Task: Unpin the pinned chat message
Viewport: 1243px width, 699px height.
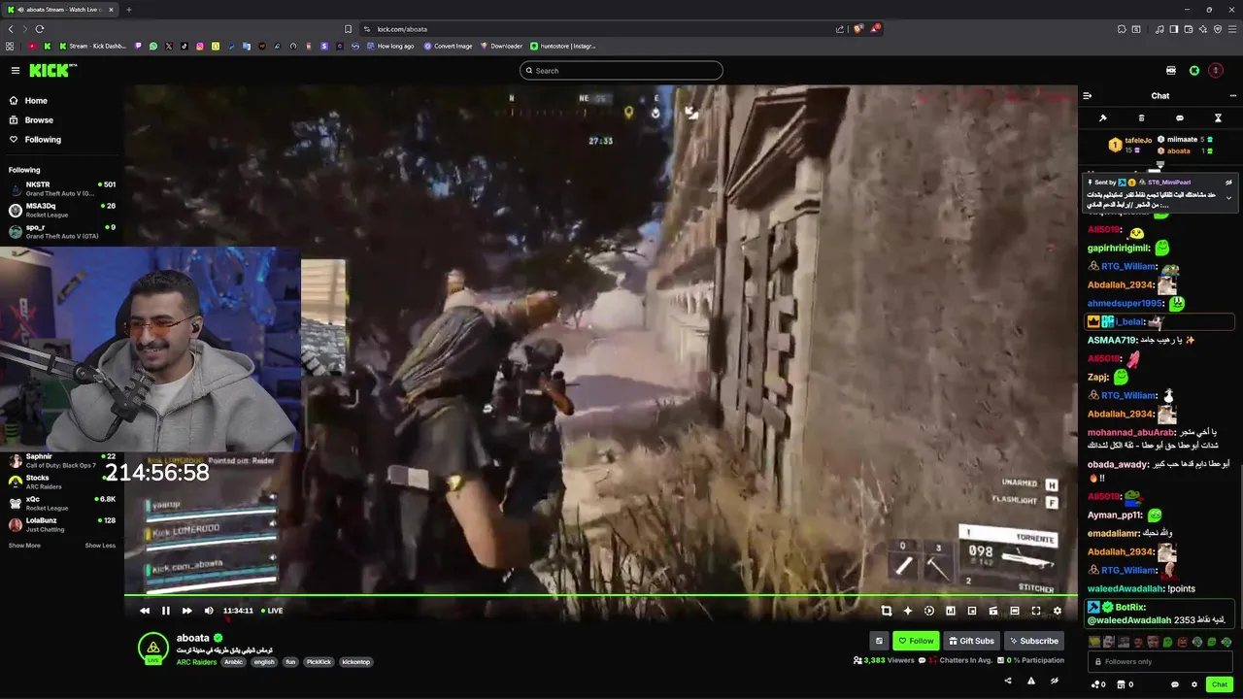Action: point(1228,182)
